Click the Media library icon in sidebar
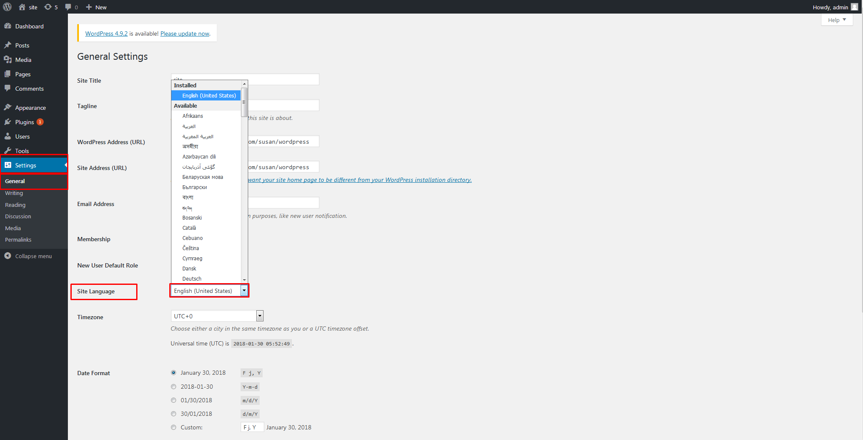 (8, 59)
